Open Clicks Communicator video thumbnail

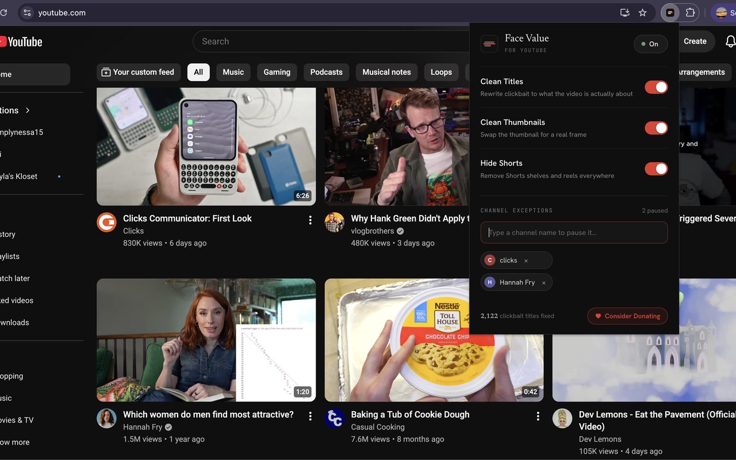tap(206, 147)
